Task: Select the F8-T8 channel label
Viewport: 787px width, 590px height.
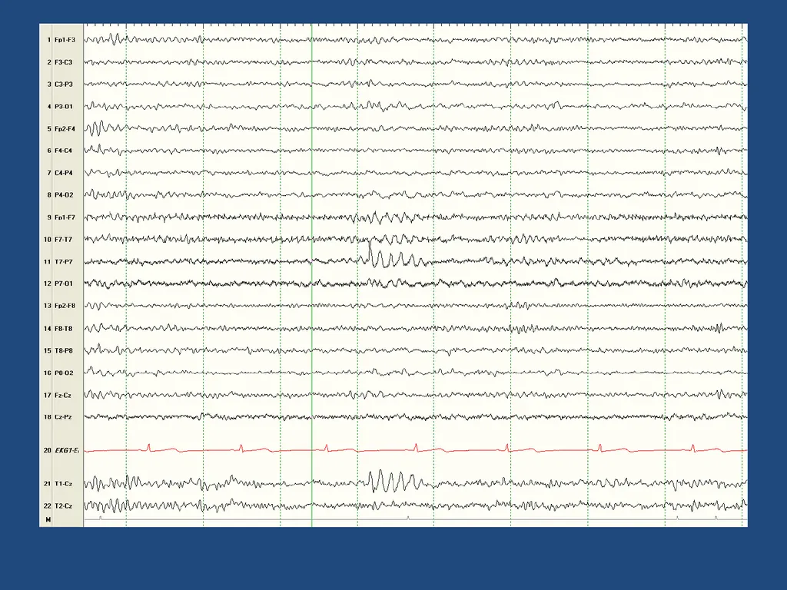Action: [63, 329]
